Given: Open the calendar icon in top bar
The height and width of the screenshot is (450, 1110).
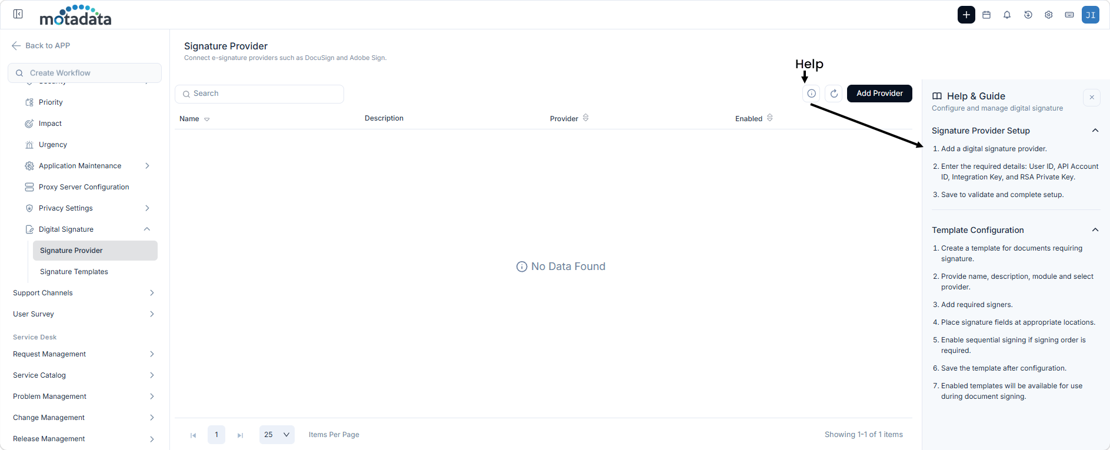Looking at the screenshot, I should [987, 15].
